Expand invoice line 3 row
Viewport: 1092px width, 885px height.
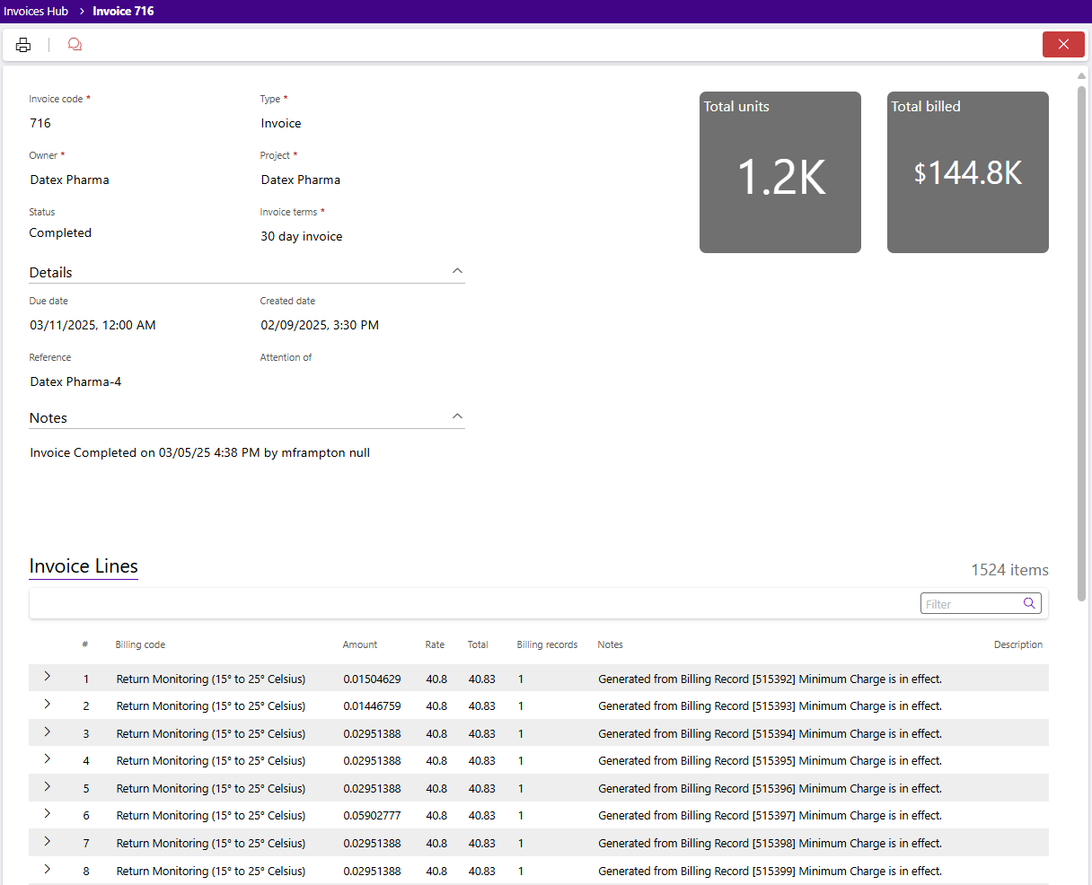pos(47,732)
